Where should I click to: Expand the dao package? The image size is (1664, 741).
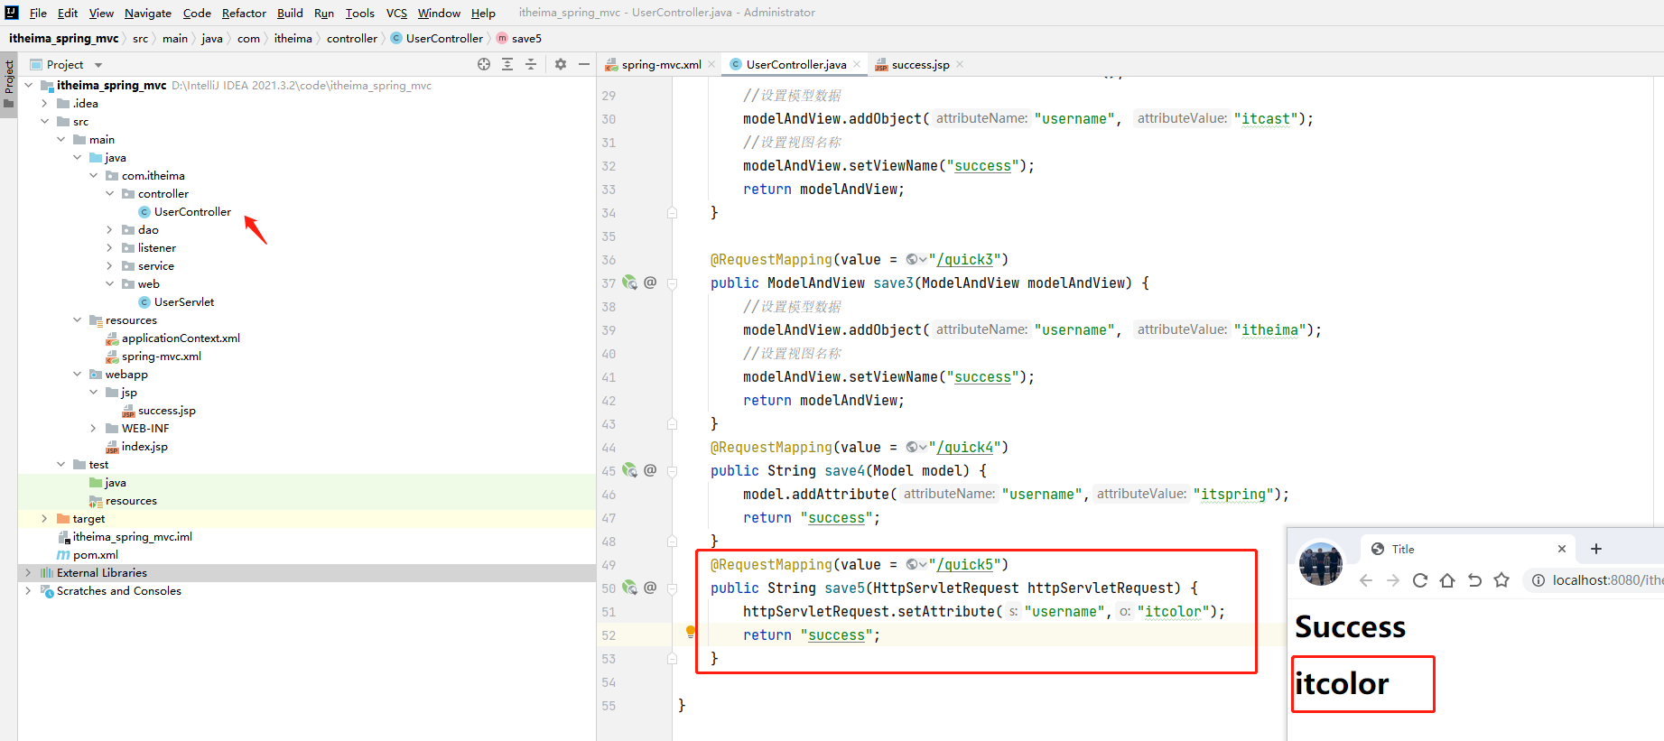109,229
